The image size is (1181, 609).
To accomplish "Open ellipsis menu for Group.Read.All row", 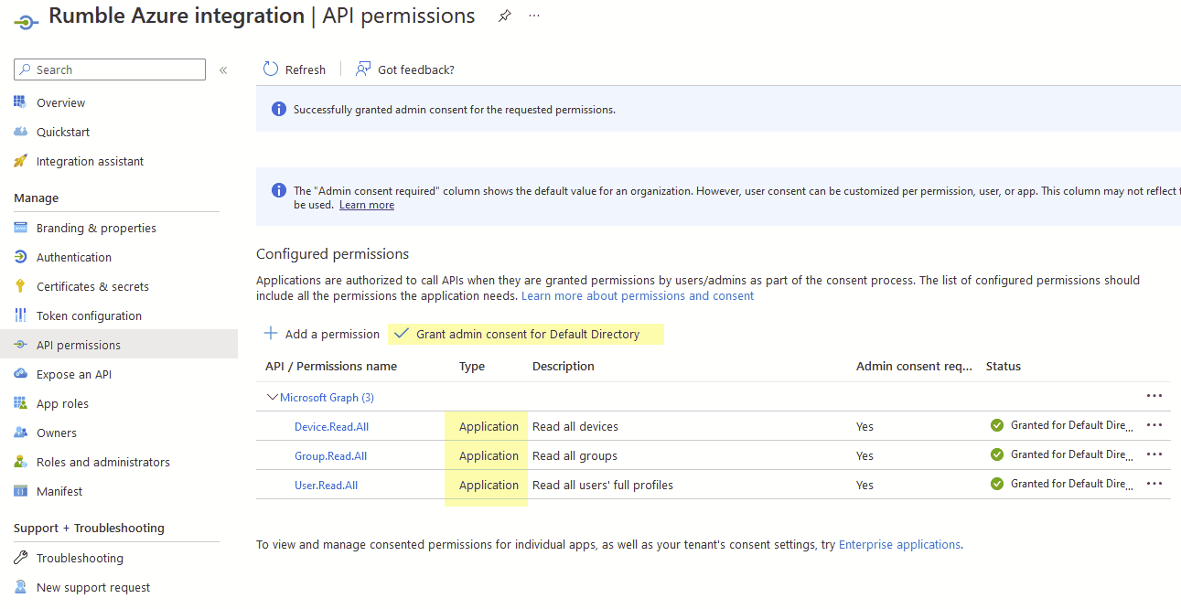I will (x=1154, y=454).
